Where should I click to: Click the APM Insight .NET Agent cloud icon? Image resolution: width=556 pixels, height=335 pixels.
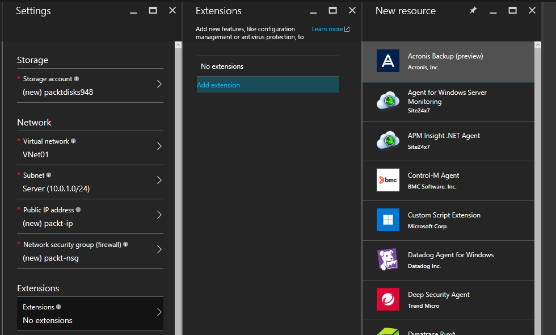point(388,141)
